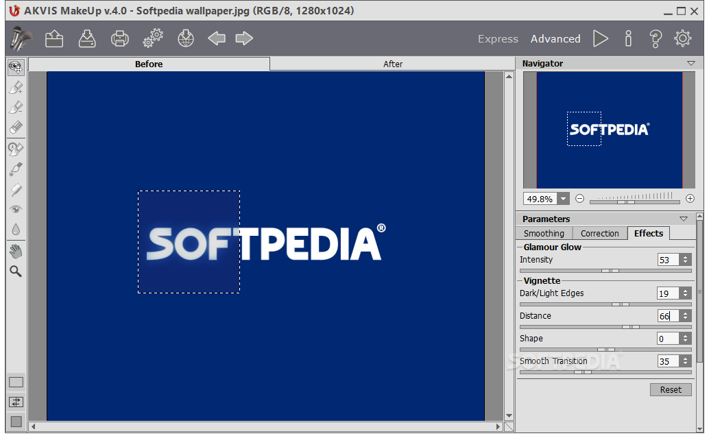Select the preview window tool
Image resolution: width=709 pixels, height=438 pixels.
(x=16, y=67)
